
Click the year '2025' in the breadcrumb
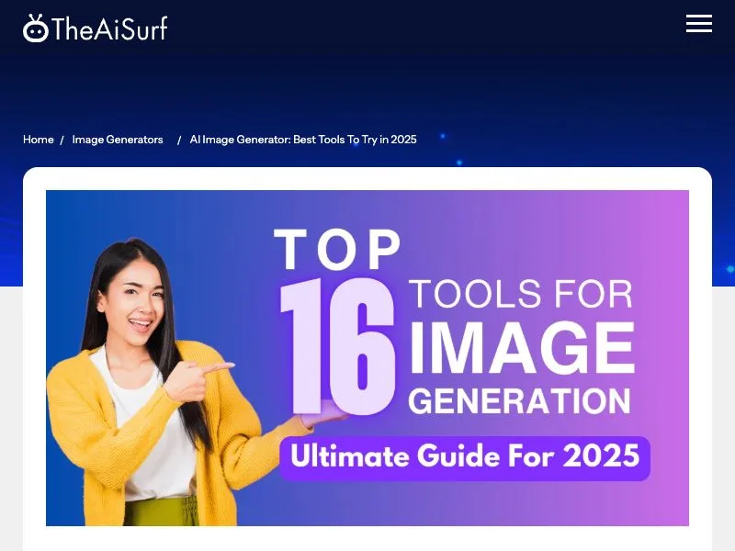click(x=403, y=140)
